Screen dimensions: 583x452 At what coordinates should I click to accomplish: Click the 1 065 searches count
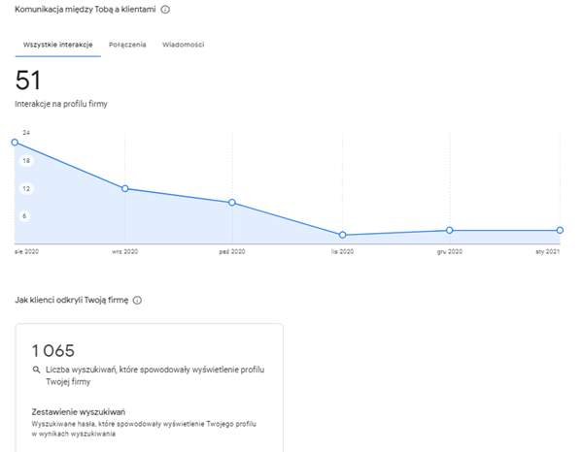point(53,350)
